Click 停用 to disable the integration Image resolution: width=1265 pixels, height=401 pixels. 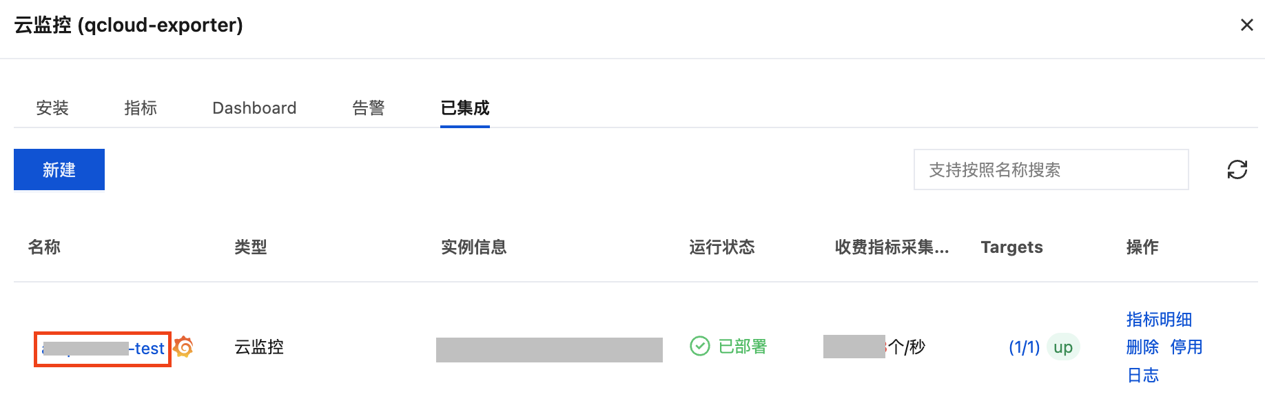click(1186, 347)
